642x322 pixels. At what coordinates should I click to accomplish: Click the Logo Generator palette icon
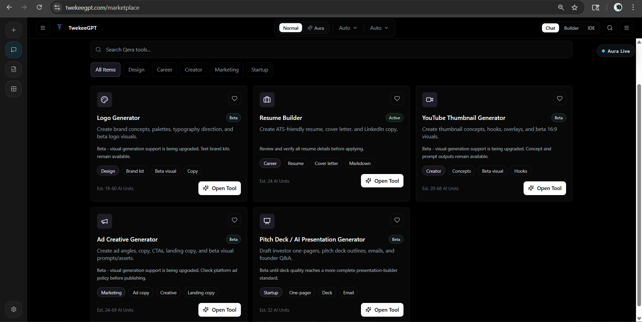104,100
